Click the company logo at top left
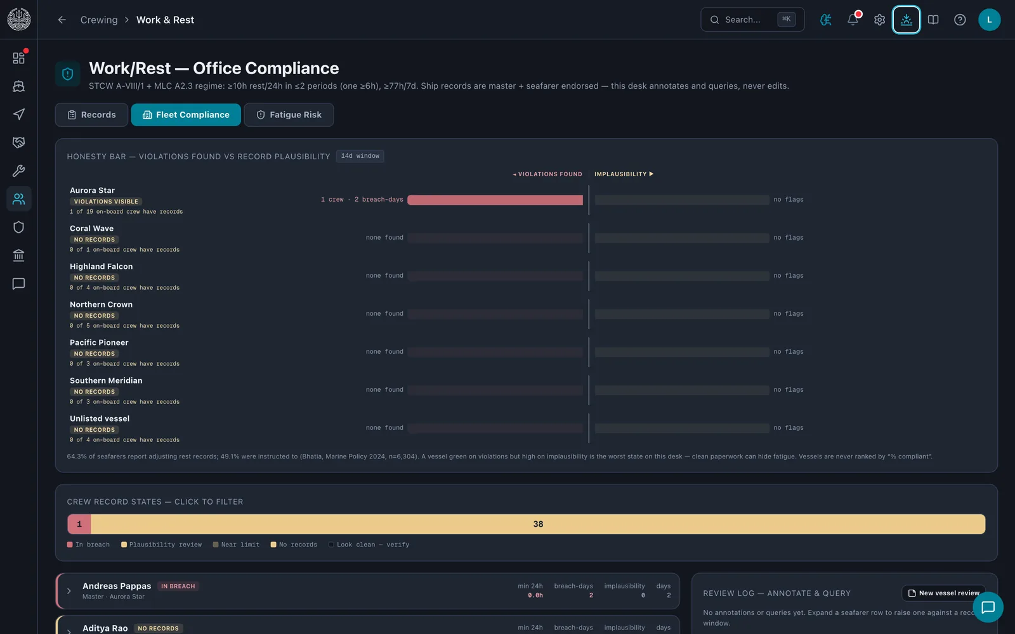The height and width of the screenshot is (634, 1015). point(18,19)
